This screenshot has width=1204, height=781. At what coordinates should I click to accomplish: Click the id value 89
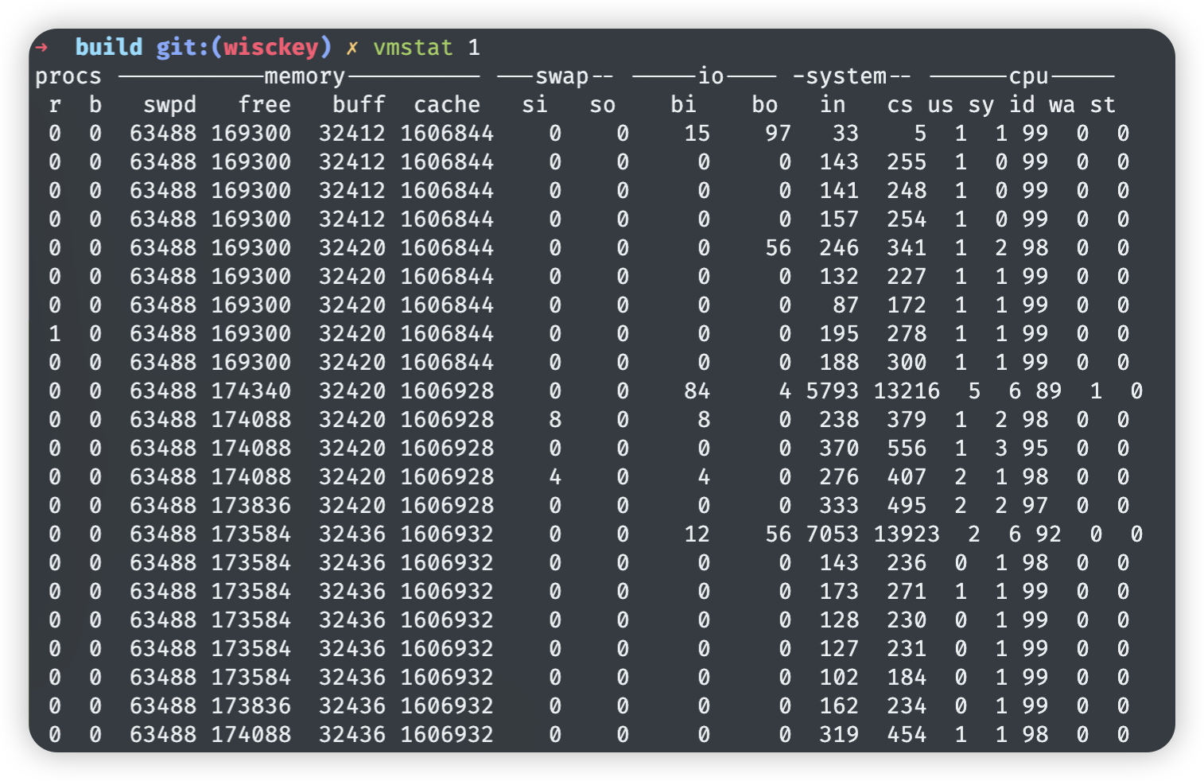1048,391
